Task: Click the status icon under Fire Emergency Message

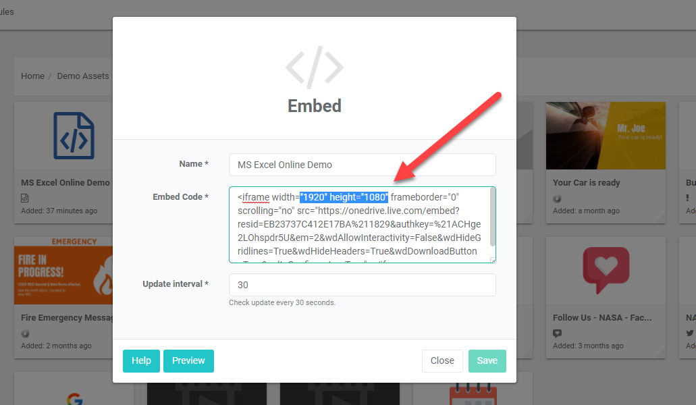Action: [x=25, y=333]
